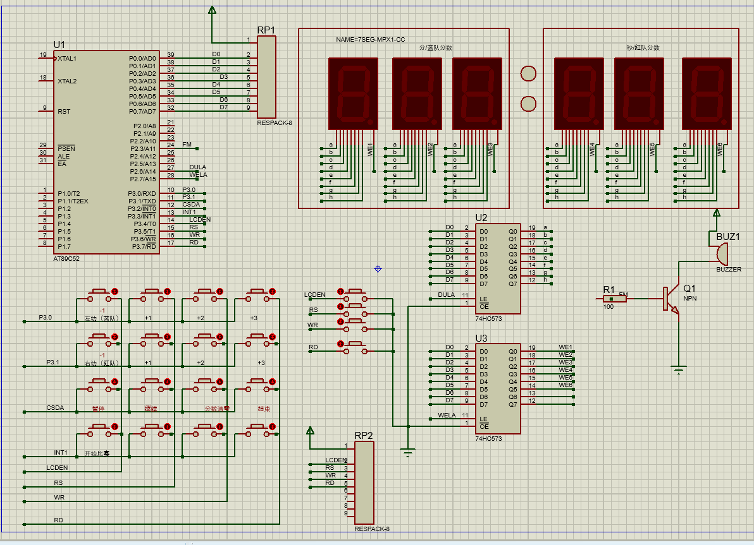Click the blue origin marker on the canvas
Viewport: 754px width, 545px height.
click(x=378, y=269)
